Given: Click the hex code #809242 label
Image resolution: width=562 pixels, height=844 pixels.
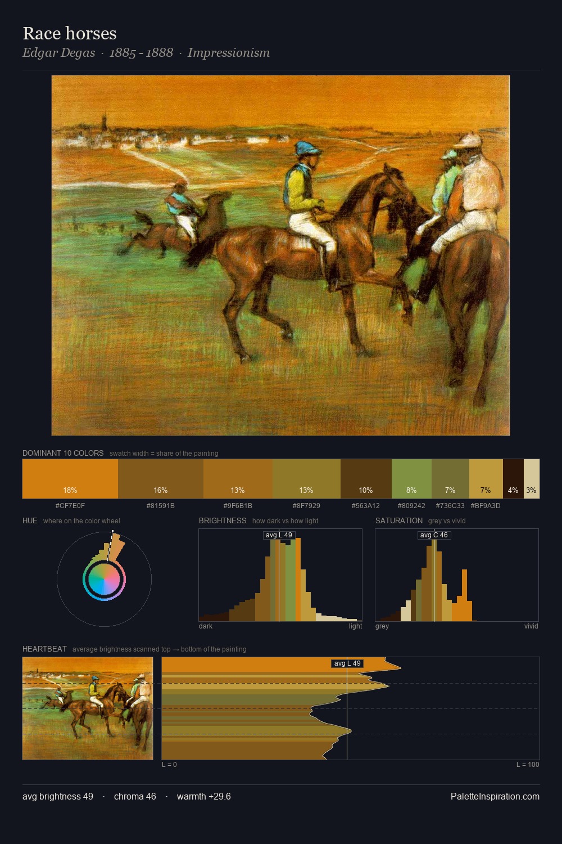Looking at the screenshot, I should pos(411,506).
